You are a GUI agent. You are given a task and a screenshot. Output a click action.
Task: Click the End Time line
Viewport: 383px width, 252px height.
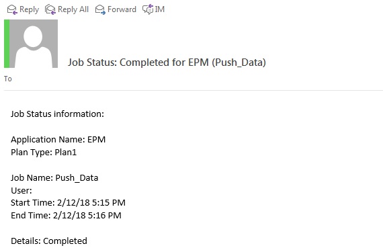pyautogui.click(x=66, y=215)
